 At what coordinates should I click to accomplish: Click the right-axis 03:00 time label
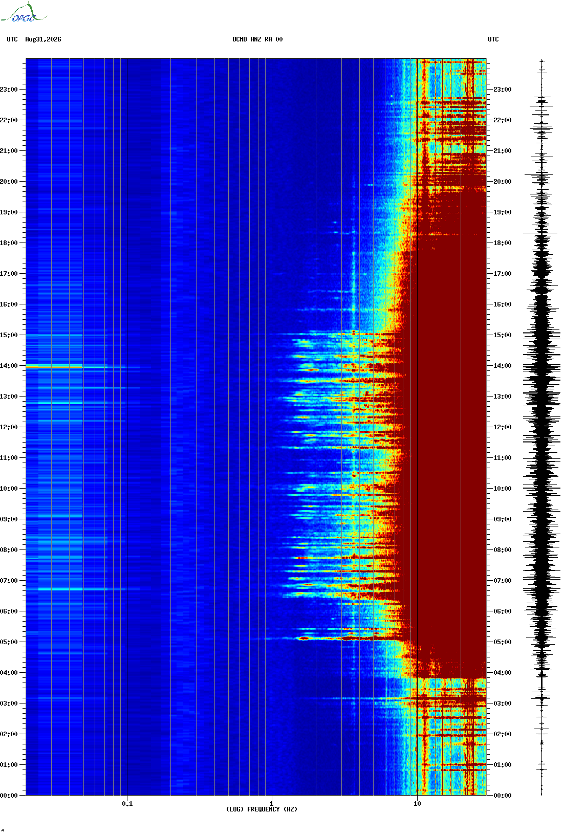502,703
